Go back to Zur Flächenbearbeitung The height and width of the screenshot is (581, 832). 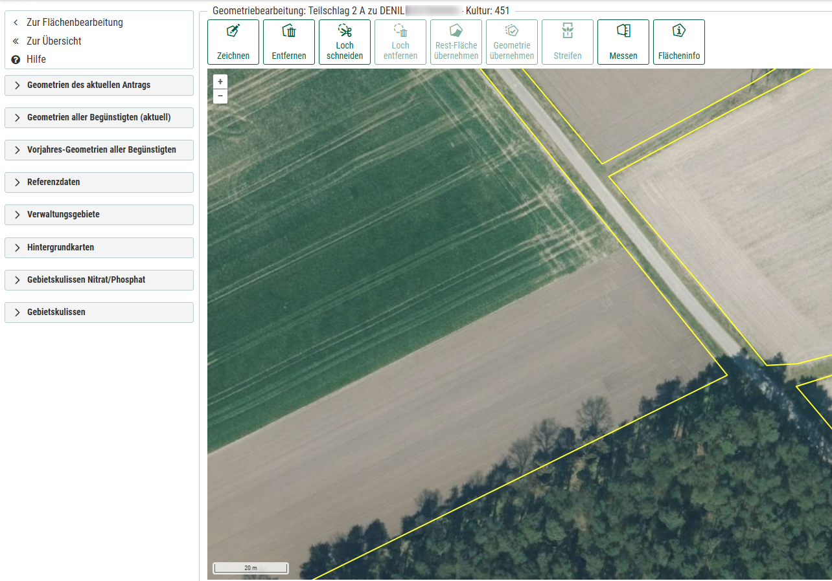point(74,23)
